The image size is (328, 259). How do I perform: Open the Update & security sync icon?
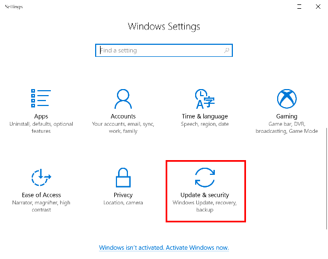tap(205, 177)
